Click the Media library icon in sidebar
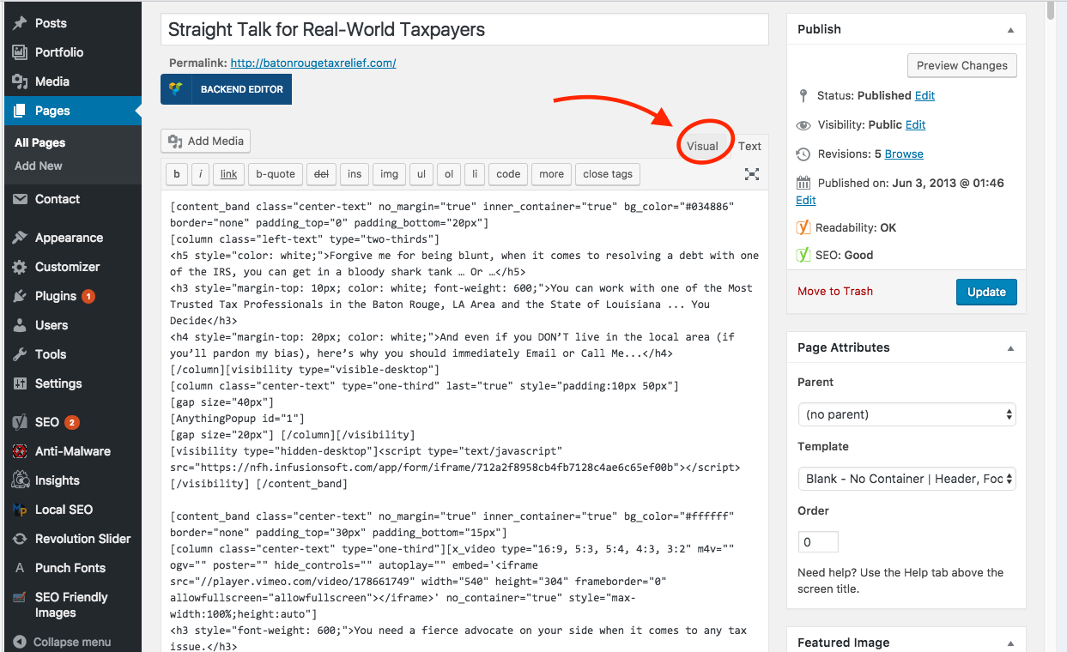 coord(19,81)
